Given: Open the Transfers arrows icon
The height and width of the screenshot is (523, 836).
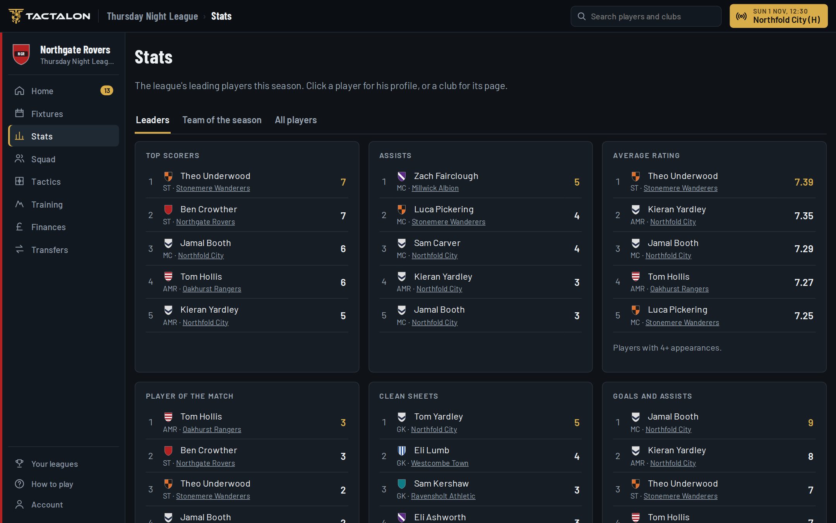Looking at the screenshot, I should (x=19, y=249).
